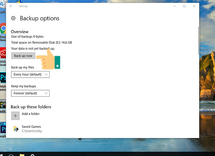Minimize the Settings window

point(175,6)
